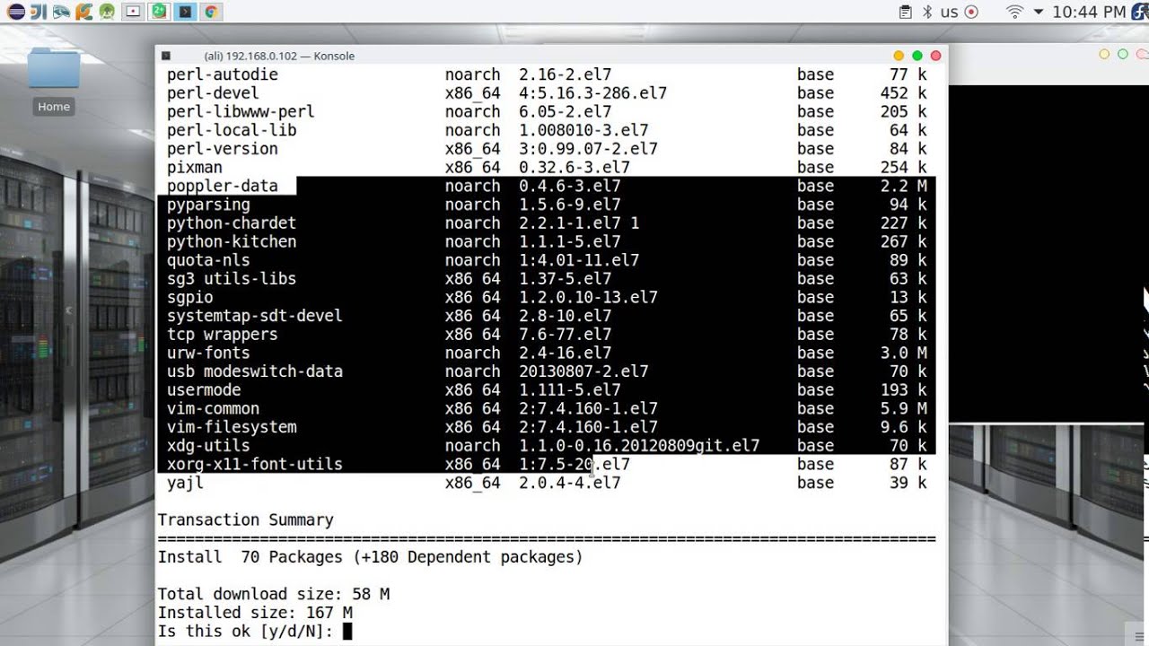1149x646 pixels.
Task: Open the Fedora menu icon at panel corner
Action: point(1139,12)
